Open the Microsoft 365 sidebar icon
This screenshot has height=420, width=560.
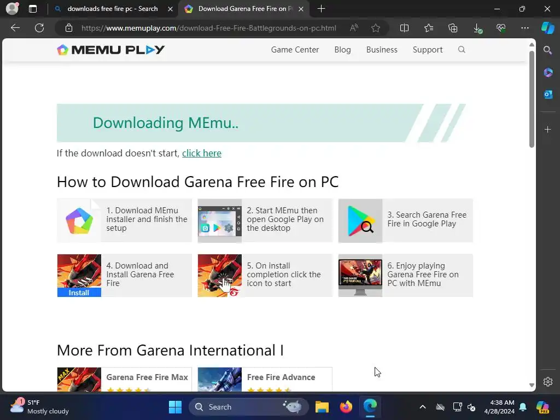548,73
